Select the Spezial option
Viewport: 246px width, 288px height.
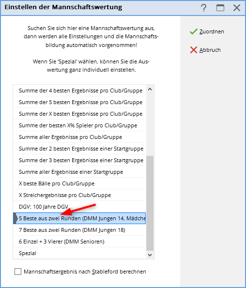79,253
